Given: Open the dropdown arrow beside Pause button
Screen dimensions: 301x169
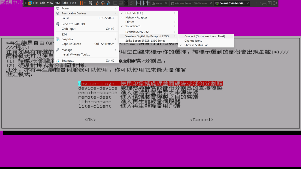Looking at the screenshot, I should [85, 3].
